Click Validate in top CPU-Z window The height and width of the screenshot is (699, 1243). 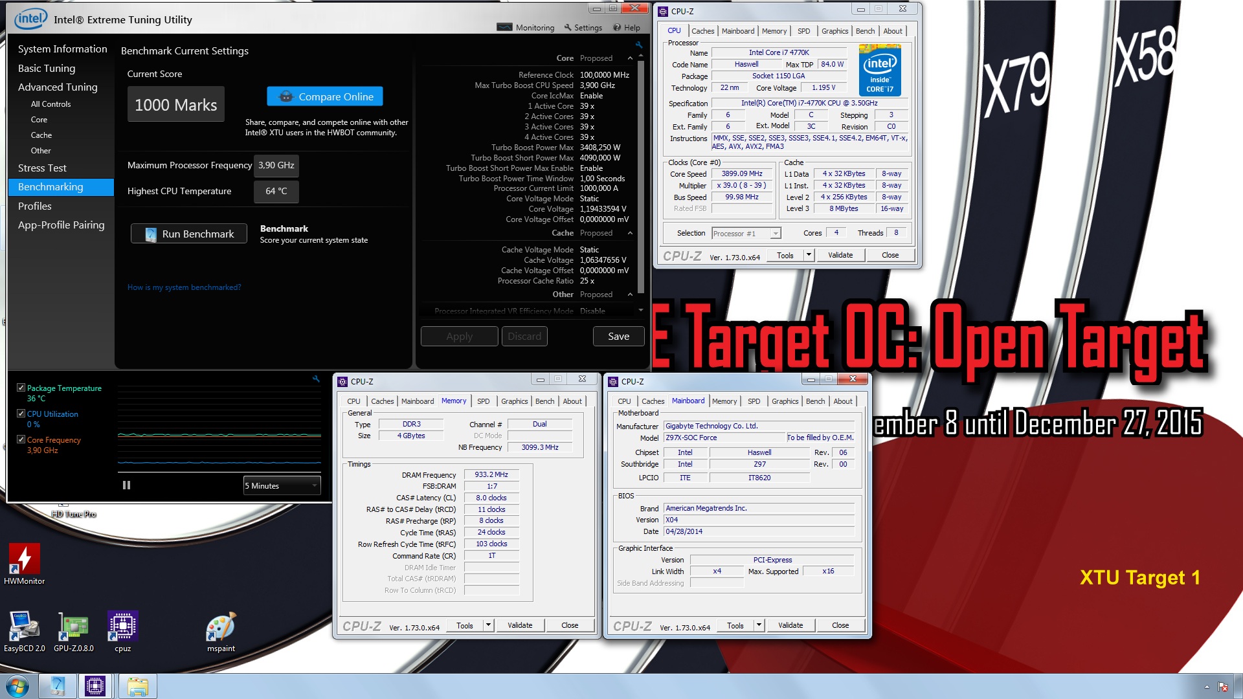pyautogui.click(x=840, y=255)
